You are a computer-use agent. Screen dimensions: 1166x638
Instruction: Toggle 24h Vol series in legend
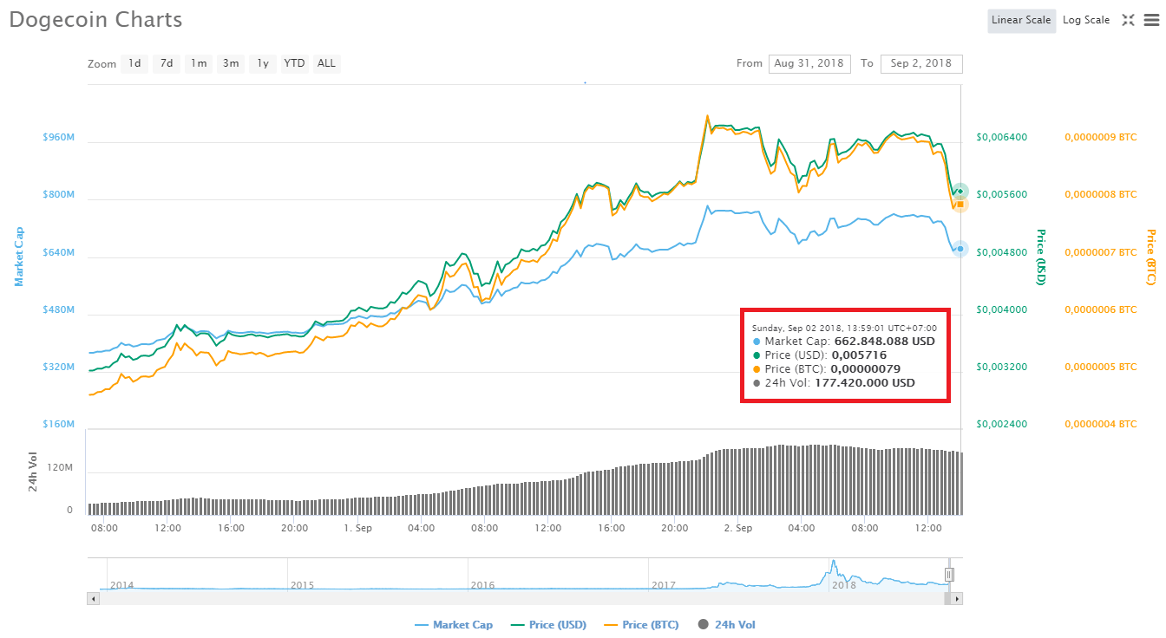pos(727,624)
